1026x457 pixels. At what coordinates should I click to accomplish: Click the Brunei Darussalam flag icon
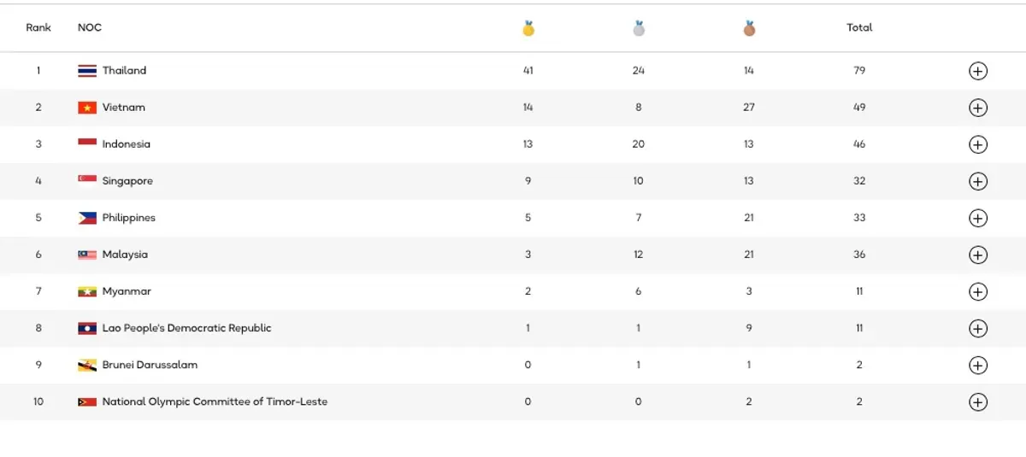87,365
